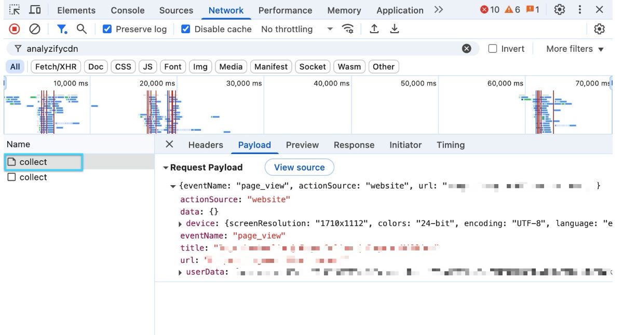
Task: Collapse the Request Payload section
Action: (x=166, y=167)
